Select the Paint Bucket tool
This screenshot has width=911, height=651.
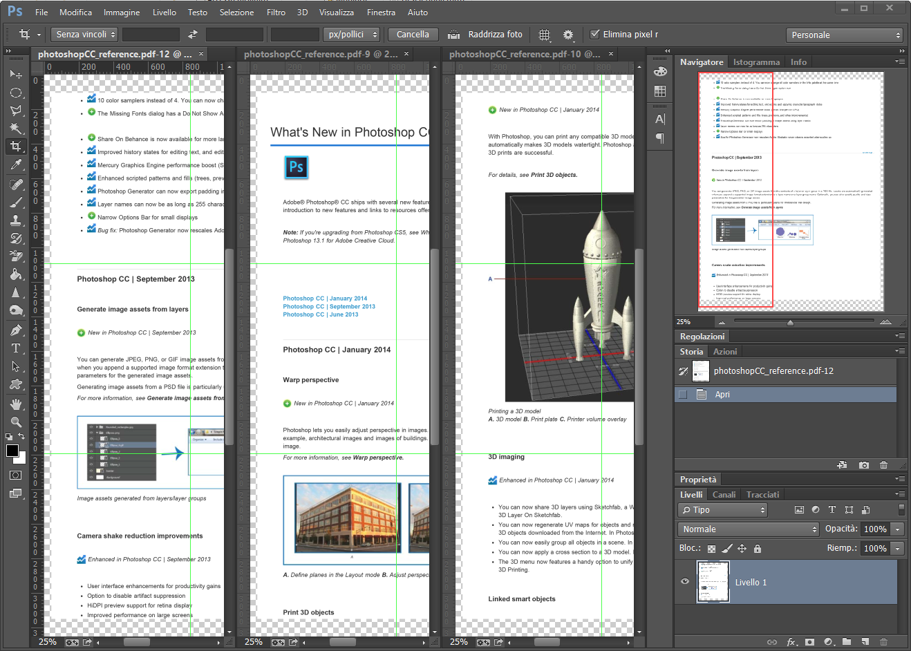coord(16,274)
